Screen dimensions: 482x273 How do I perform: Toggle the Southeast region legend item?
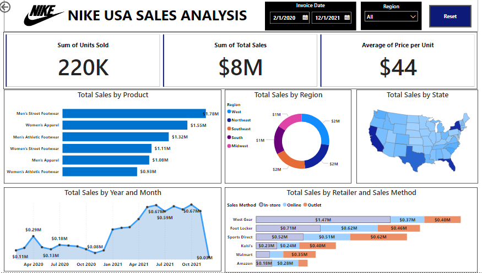(x=241, y=129)
